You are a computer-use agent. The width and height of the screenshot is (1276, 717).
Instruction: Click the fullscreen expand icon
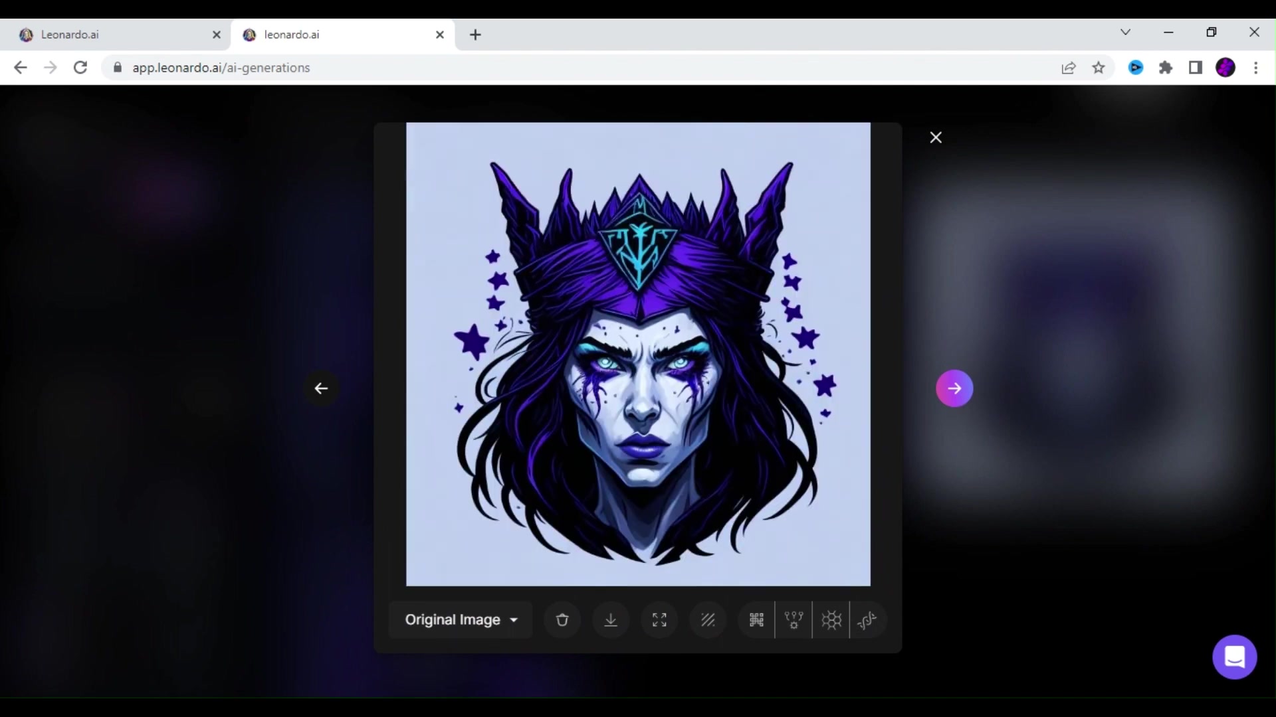659,620
